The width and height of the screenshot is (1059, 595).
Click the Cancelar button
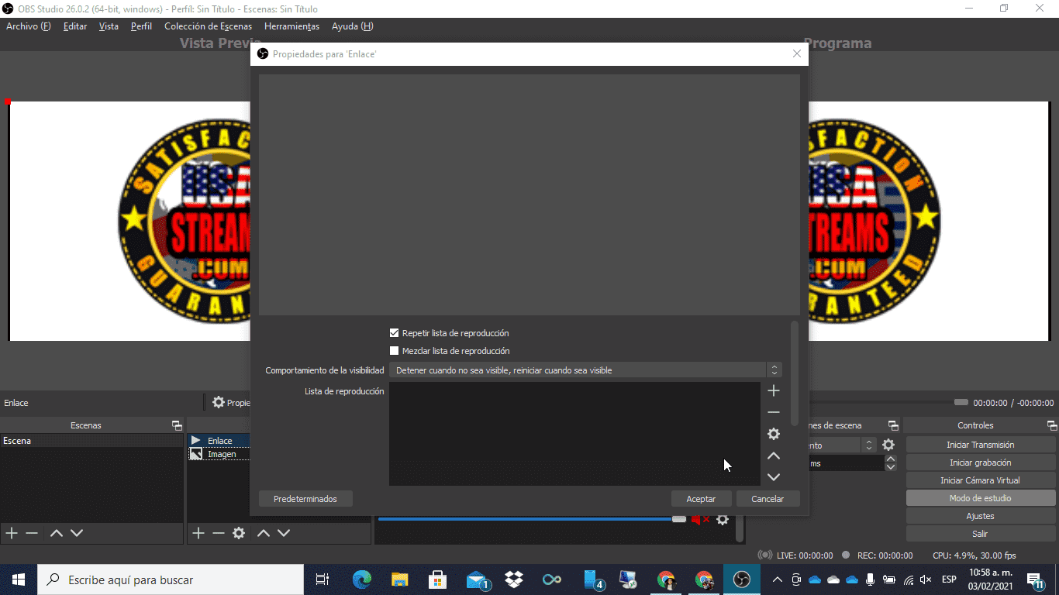pos(768,499)
